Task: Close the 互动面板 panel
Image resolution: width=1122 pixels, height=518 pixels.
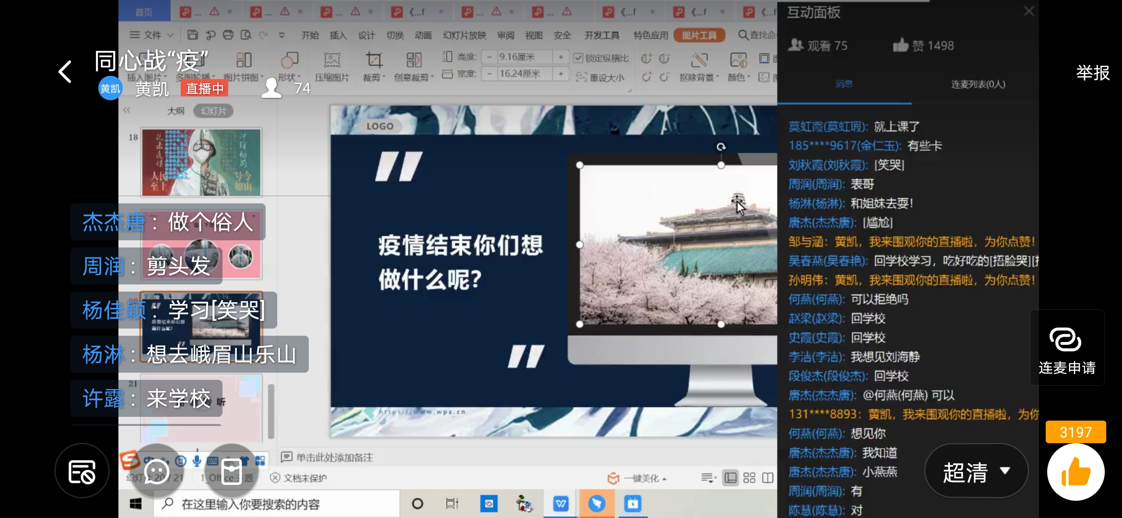Action: coord(1028,12)
